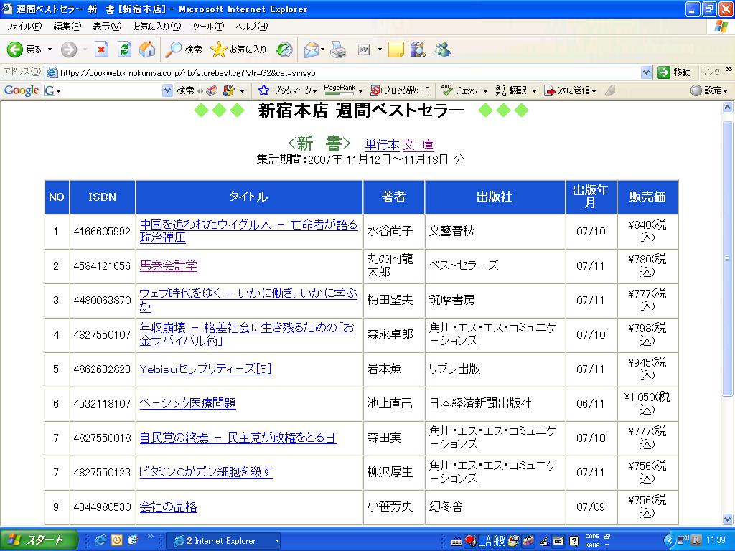Go back with the 戻る button
This screenshot has height=551, width=735.
point(24,50)
